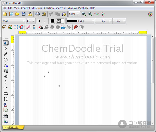Open the View menu
The width and height of the screenshot is (156, 132).
17,8
